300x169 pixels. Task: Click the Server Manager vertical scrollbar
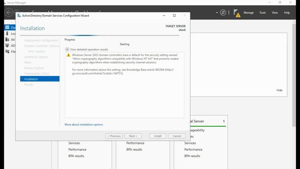coord(294,75)
